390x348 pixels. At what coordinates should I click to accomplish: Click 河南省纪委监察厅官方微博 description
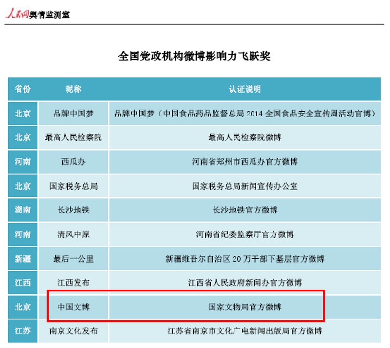[x=245, y=234]
